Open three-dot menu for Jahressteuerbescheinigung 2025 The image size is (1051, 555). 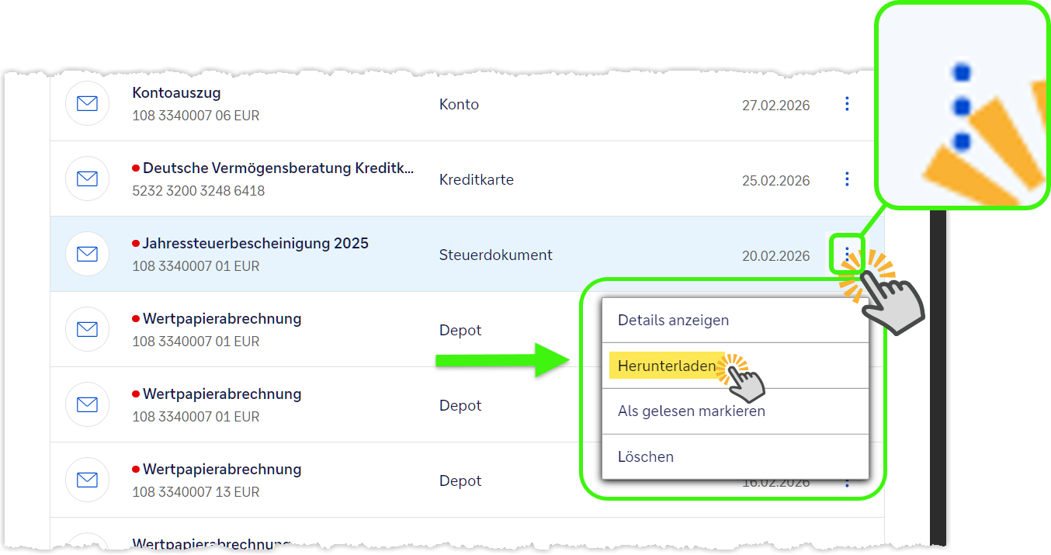847,254
